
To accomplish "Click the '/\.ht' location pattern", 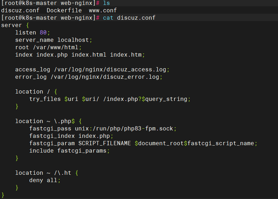I will (x=63, y=173).
